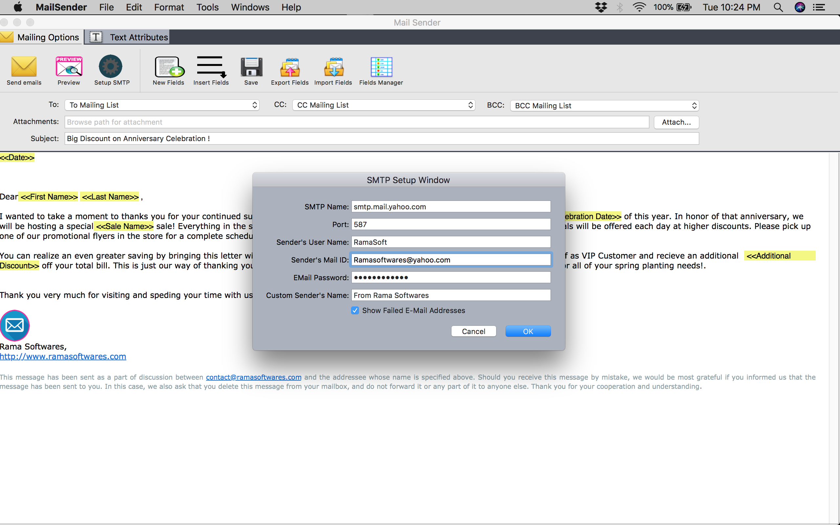Click Cancel in SMTP Setup Window
The image size is (840, 525).
click(x=473, y=331)
